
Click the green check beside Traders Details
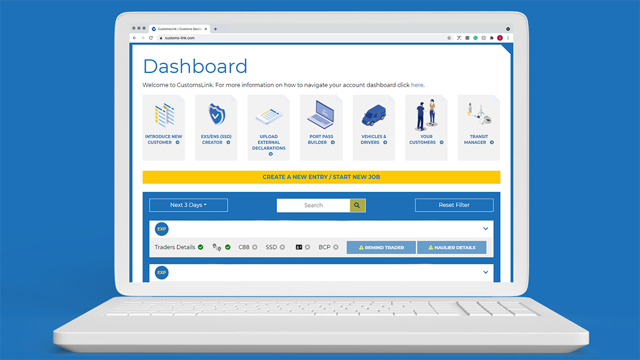pyautogui.click(x=200, y=247)
